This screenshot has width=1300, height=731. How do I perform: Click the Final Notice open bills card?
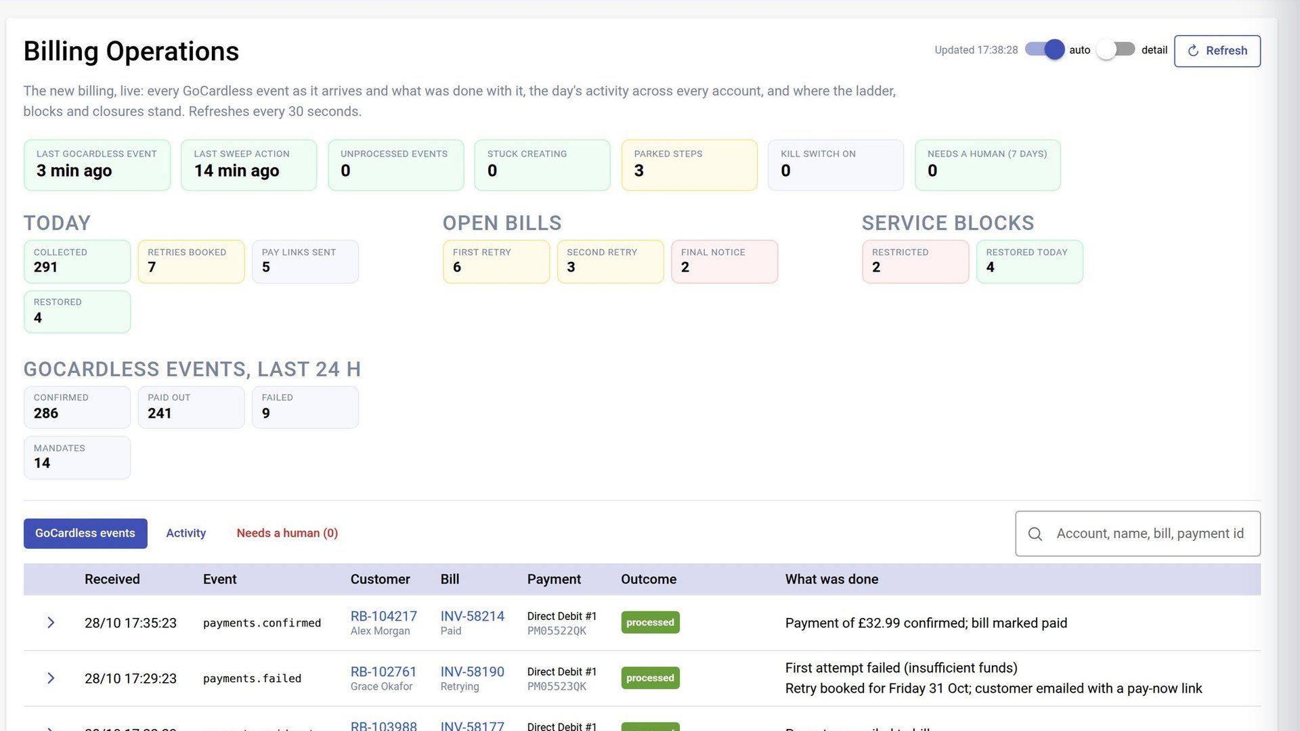[724, 261]
